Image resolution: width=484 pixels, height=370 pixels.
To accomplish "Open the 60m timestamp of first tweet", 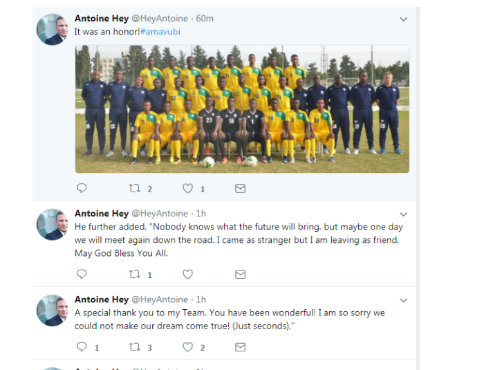I will 205,19.
